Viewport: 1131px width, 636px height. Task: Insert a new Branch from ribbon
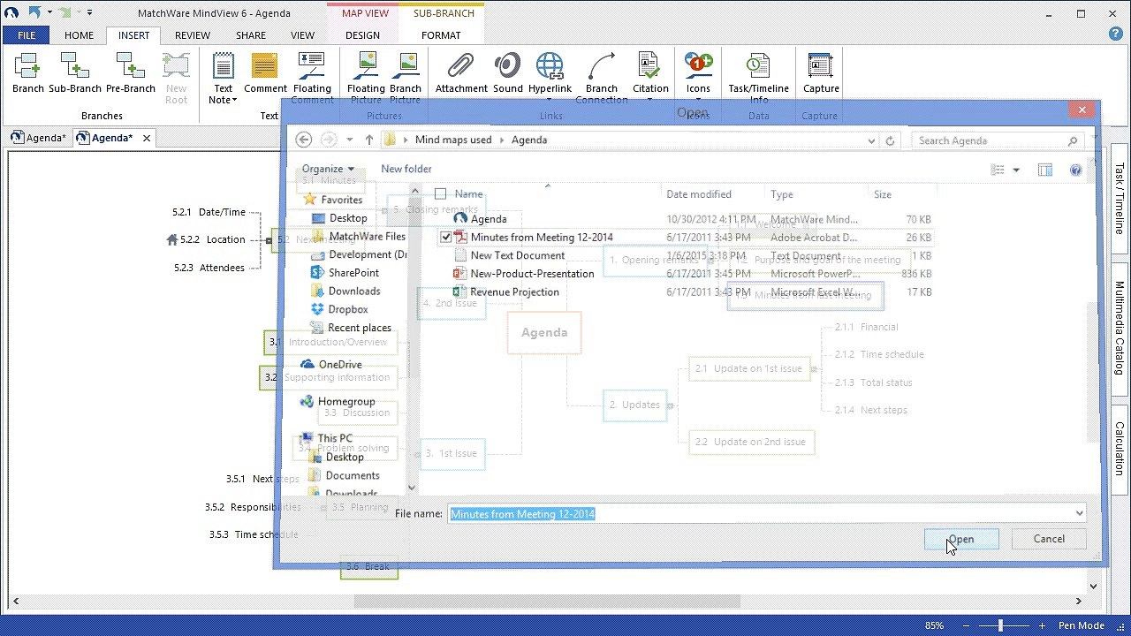pos(27,72)
